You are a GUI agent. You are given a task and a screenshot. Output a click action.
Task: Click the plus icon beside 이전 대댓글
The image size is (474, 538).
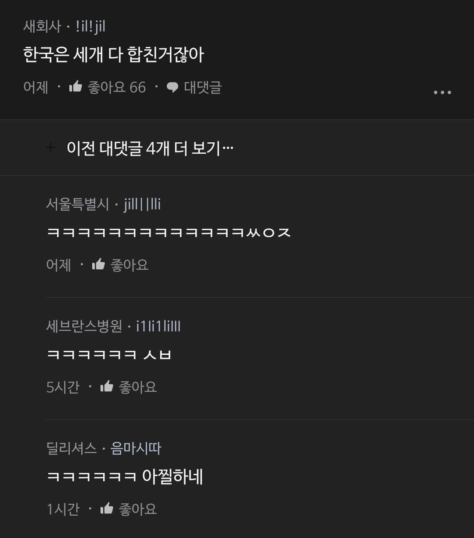point(51,148)
